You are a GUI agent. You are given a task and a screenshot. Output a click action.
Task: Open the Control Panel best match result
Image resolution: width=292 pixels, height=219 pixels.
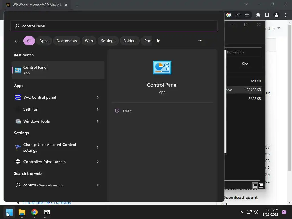point(58,70)
